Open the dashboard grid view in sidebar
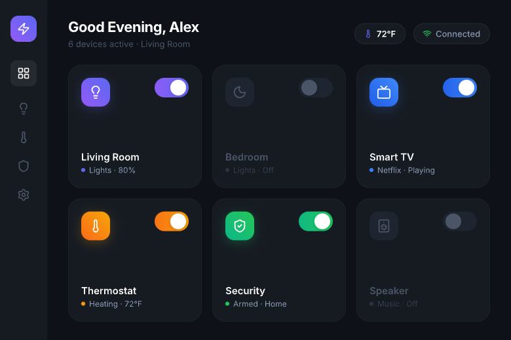 (24, 73)
